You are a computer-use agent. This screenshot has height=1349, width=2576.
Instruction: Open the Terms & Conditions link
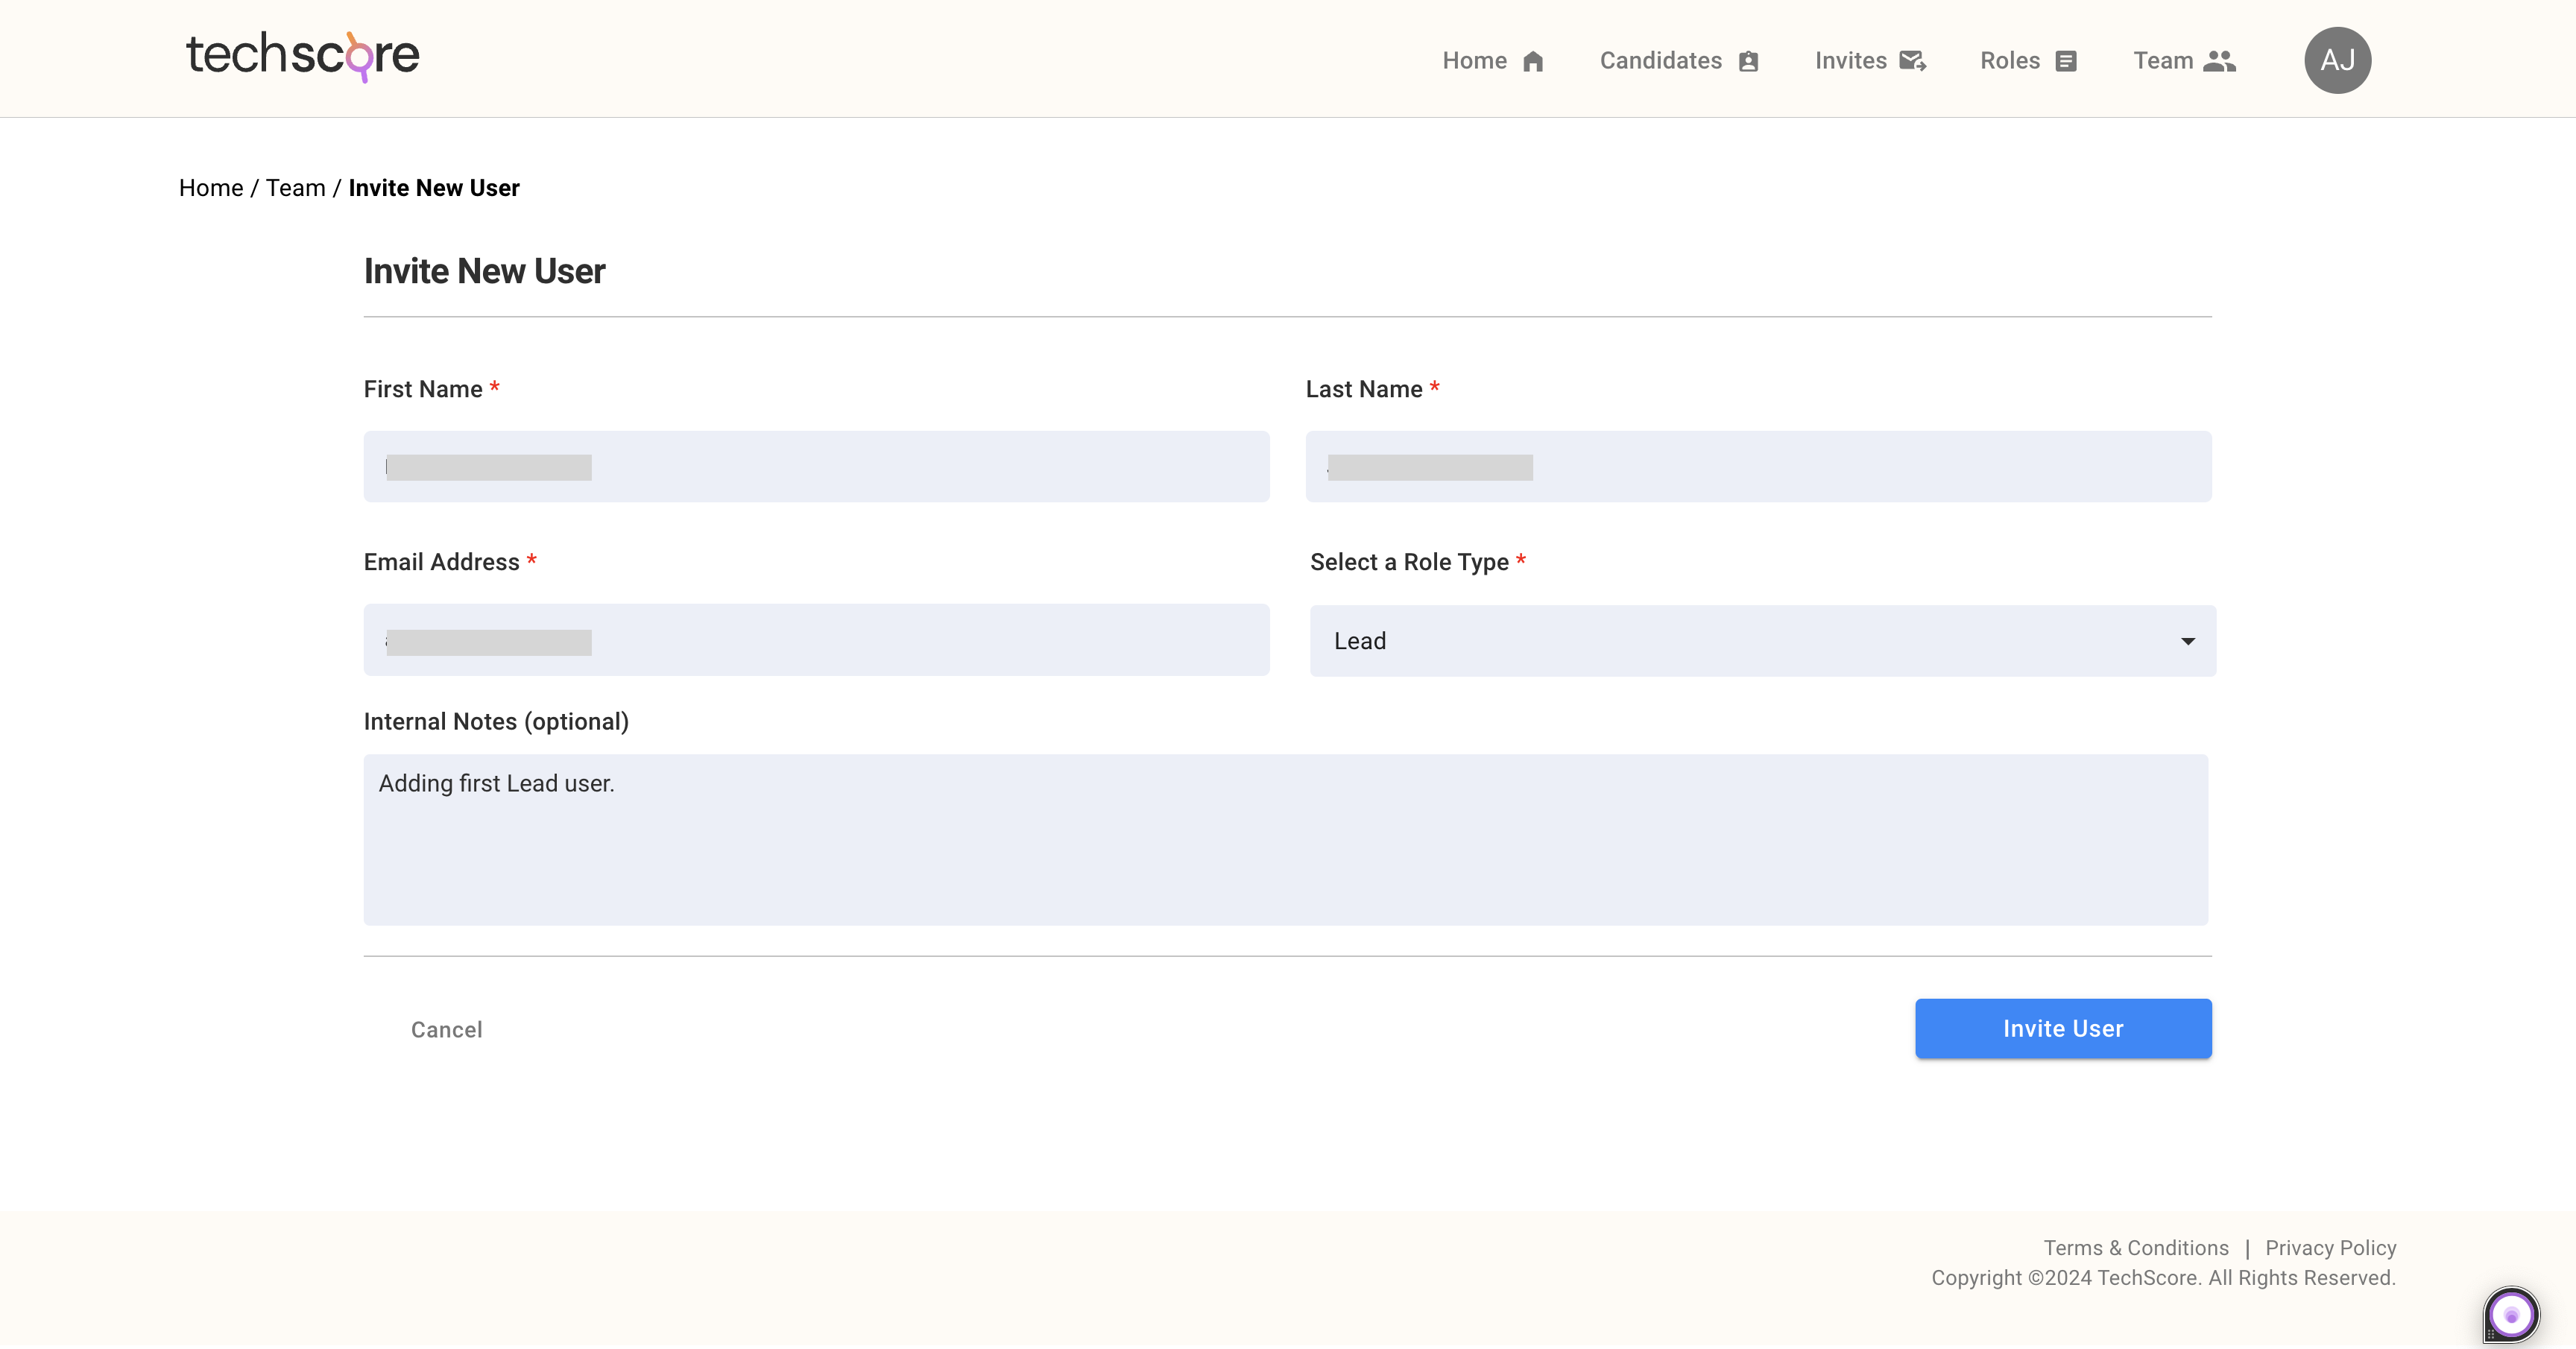(2136, 1248)
